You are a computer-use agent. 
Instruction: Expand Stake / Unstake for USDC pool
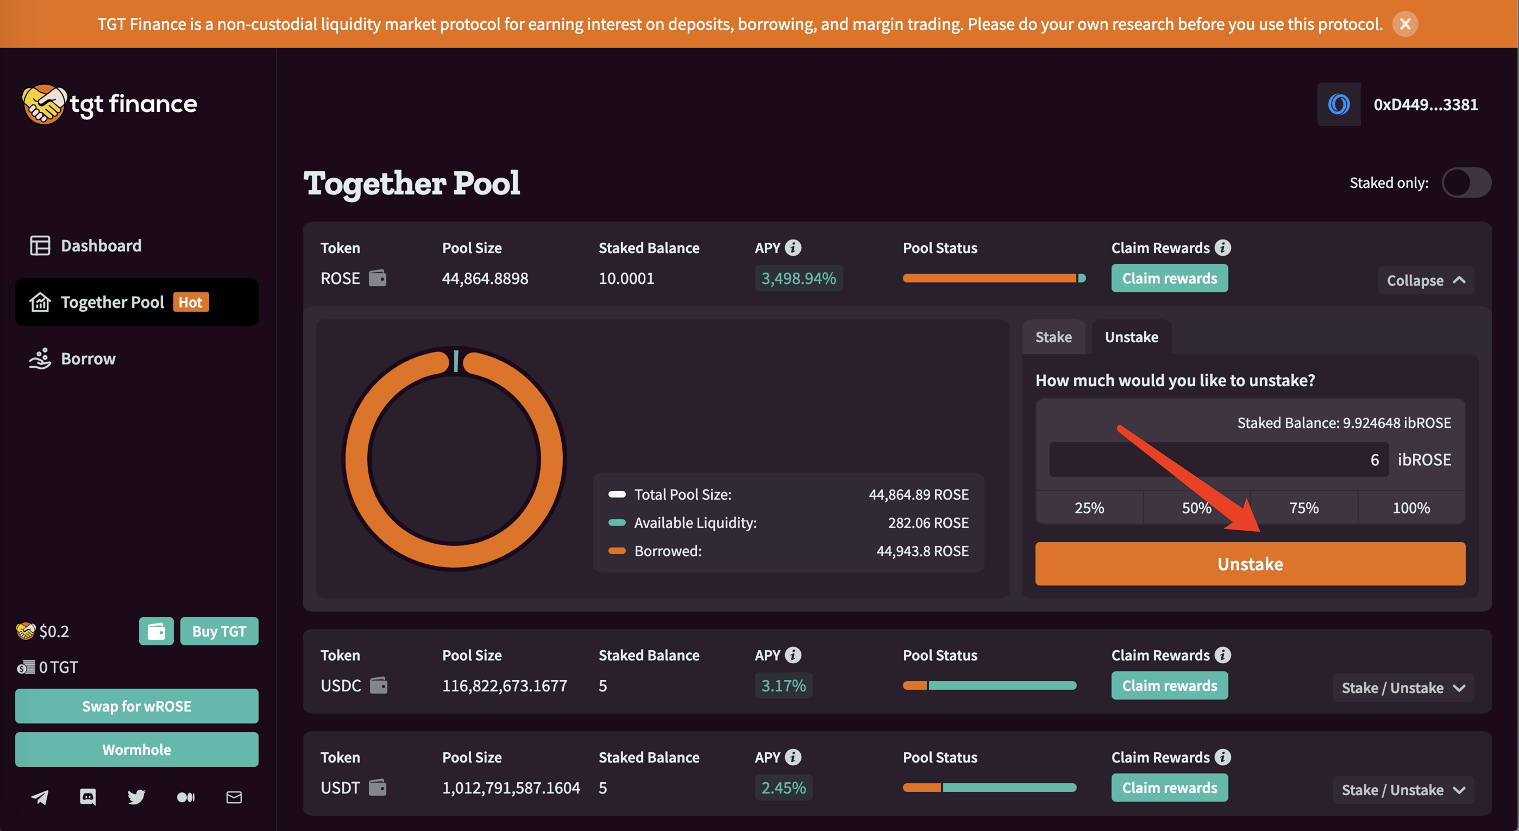[1403, 687]
